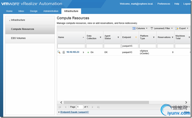This screenshot has width=192, height=118.
Task: Click the filter funnel icon in footer
Action: pyautogui.click(x=59, y=112)
